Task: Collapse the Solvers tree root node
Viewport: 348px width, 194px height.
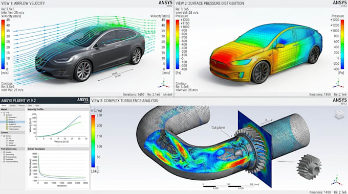Action: pyautogui.click(x=2, y=136)
